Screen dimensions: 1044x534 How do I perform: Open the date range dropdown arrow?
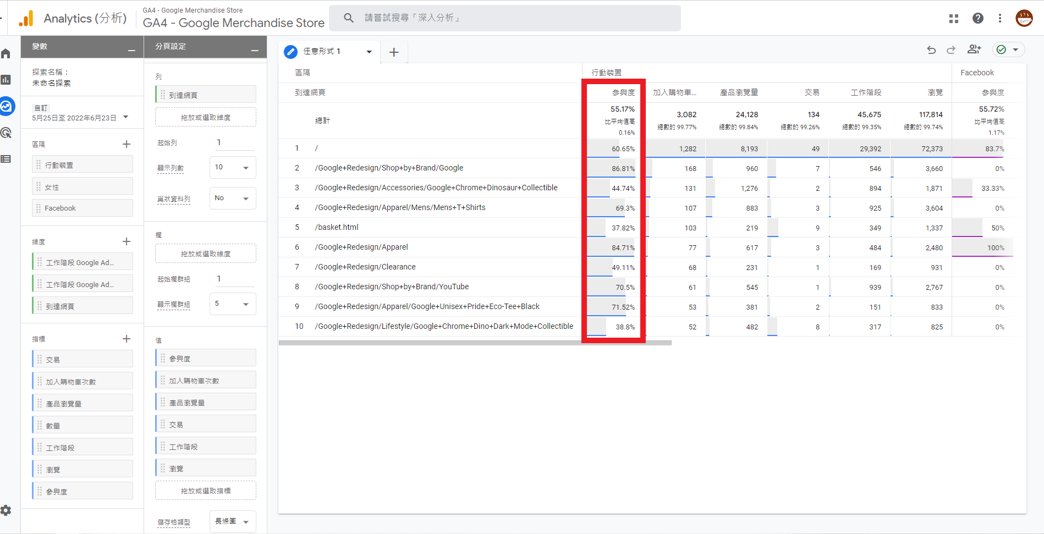point(126,117)
